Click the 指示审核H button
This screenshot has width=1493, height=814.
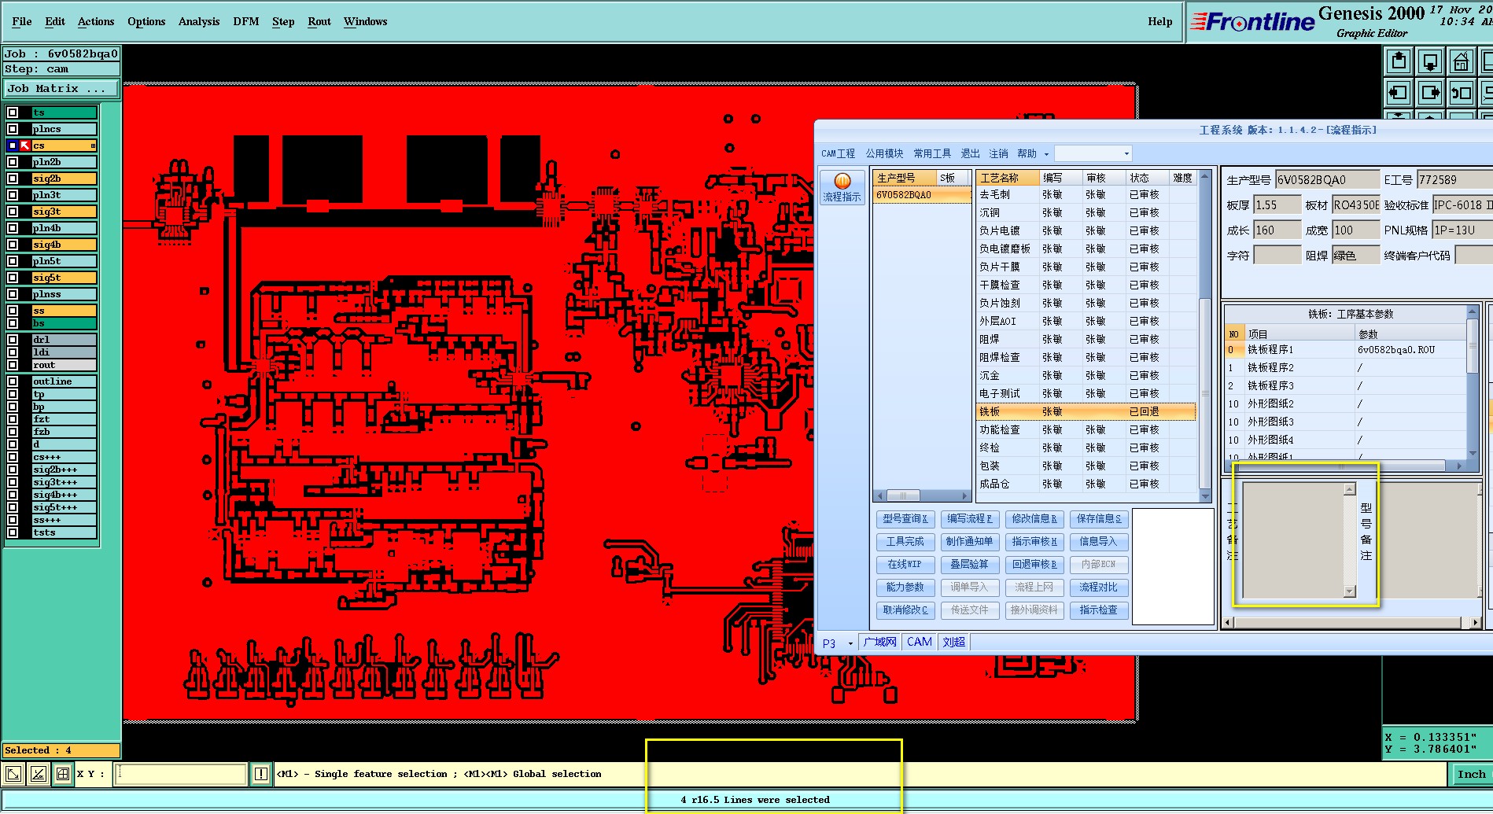pyautogui.click(x=1034, y=542)
